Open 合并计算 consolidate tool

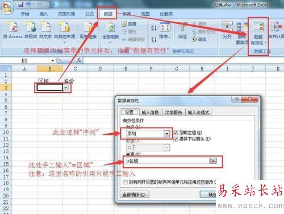click(x=277, y=30)
